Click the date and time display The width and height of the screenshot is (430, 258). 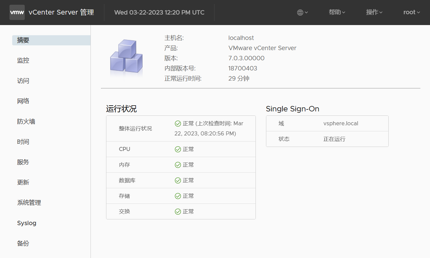(159, 13)
